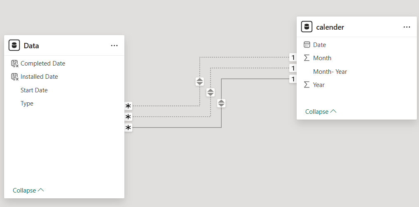419x207 pixels.
Task: Click the calender table database icon
Action: [307, 27]
